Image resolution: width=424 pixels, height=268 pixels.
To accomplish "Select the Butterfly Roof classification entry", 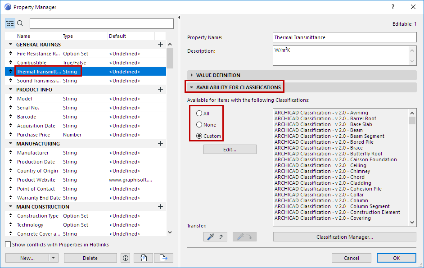I will coord(328,154).
